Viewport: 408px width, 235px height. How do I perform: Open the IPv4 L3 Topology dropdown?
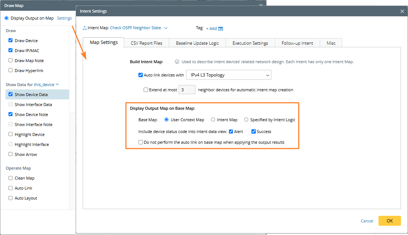pos(229,75)
